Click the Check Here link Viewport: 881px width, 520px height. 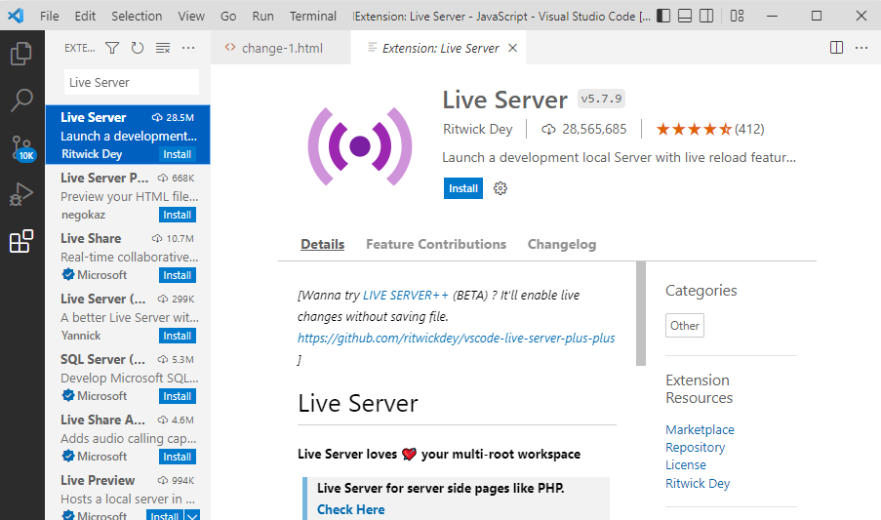click(x=350, y=509)
